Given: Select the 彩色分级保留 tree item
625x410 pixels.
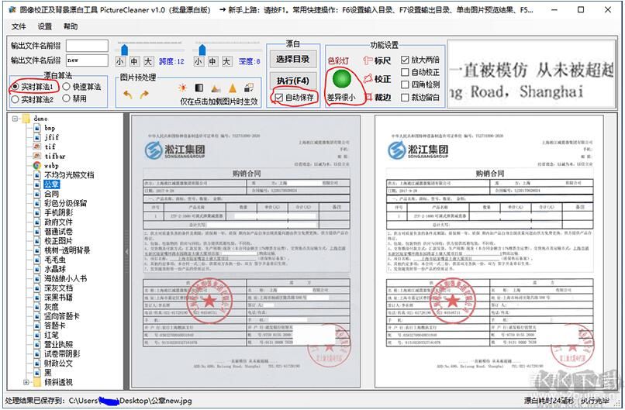Looking at the screenshot, I should pyautogui.click(x=65, y=203).
